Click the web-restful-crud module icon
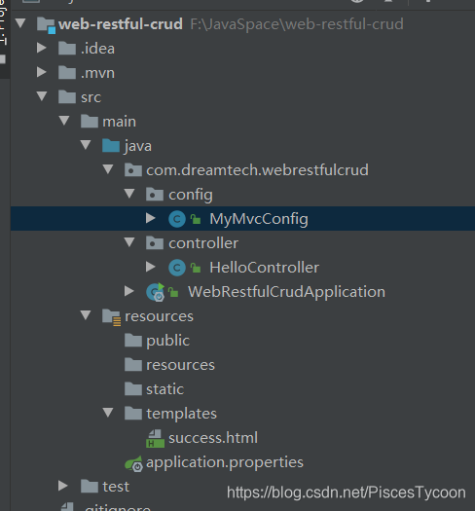The height and width of the screenshot is (511, 475). click(x=46, y=24)
